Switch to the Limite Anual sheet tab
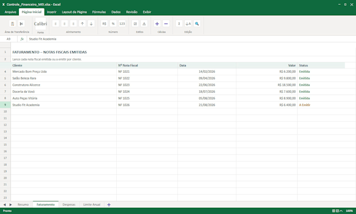356x214 pixels. 92,205
